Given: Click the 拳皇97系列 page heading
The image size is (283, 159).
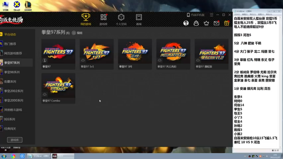Looking at the screenshot, I should point(53,33).
